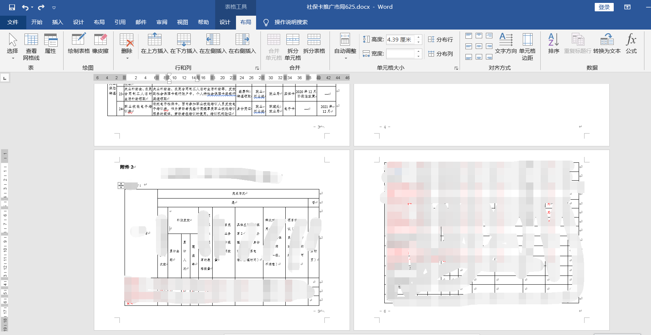This screenshot has width=651, height=335.
Task: Click the 高度 row height input field
Action: [400, 39]
